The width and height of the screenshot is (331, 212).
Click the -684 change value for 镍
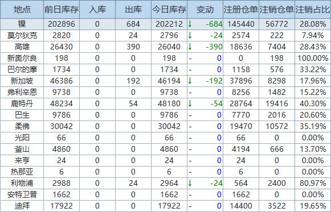click(214, 24)
